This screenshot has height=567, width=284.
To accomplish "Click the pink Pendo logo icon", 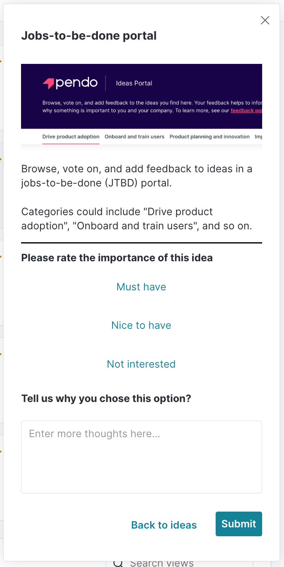I will [48, 83].
